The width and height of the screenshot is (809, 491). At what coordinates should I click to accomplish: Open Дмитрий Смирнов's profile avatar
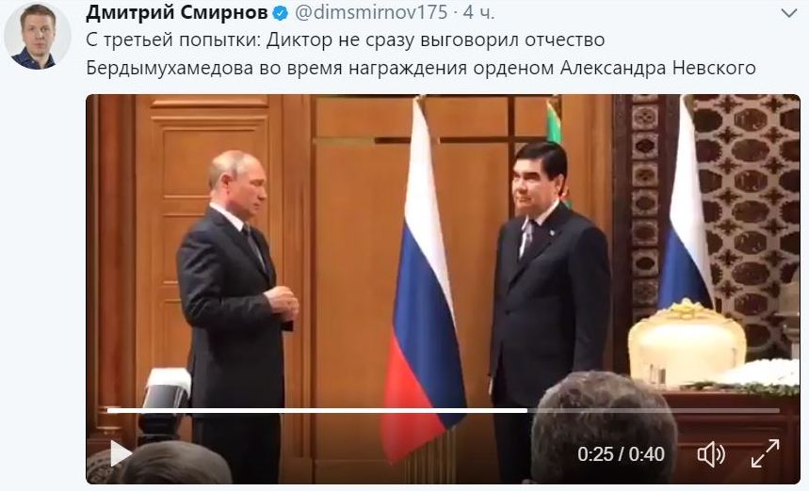pos(37,36)
